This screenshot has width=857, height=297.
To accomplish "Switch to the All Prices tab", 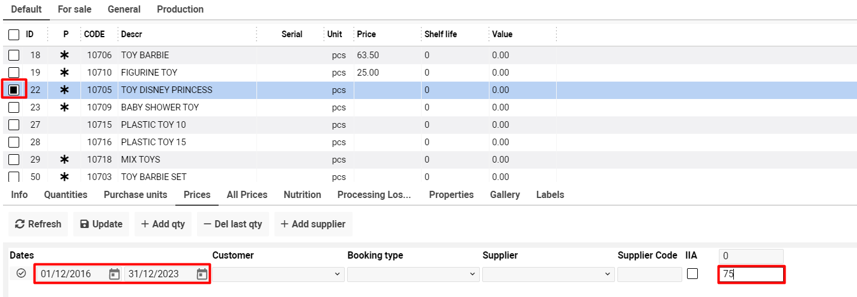I will click(247, 195).
